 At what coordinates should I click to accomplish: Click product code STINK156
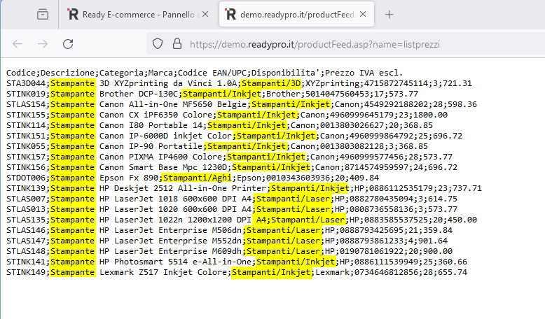(26, 167)
